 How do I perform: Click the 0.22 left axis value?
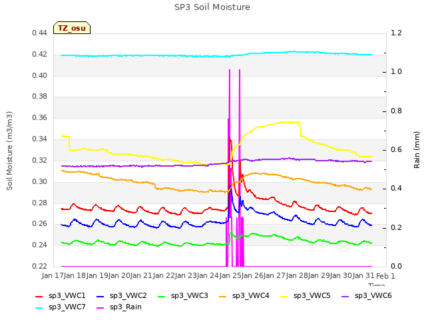click(x=40, y=267)
